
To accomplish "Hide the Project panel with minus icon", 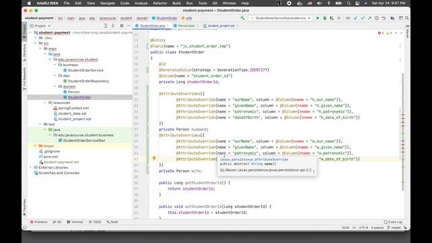I will 129,26.
